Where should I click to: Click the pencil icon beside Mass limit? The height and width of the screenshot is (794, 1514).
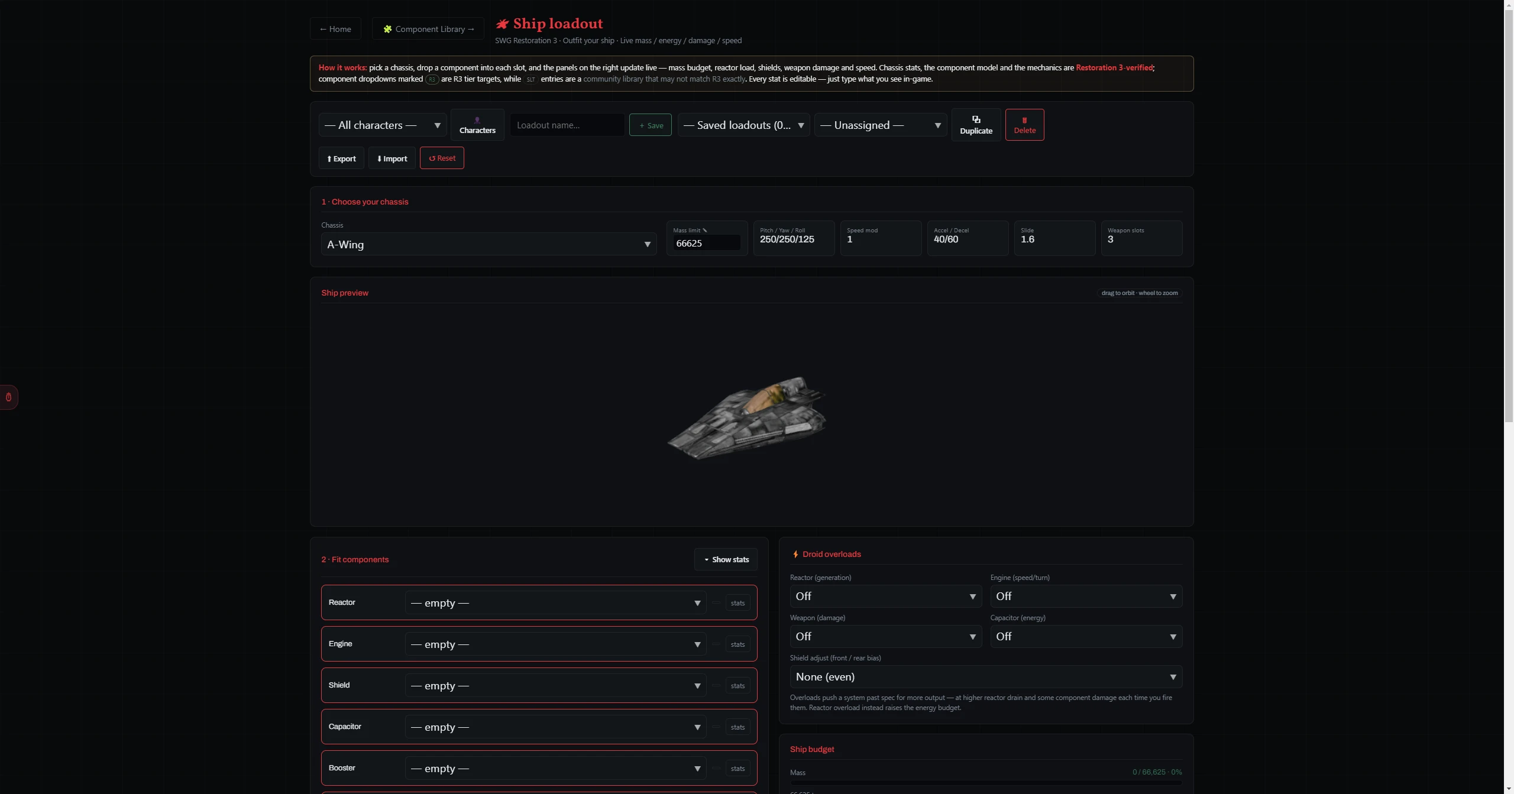705,231
